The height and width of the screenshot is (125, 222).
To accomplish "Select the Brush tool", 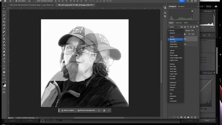I will point(4,35).
